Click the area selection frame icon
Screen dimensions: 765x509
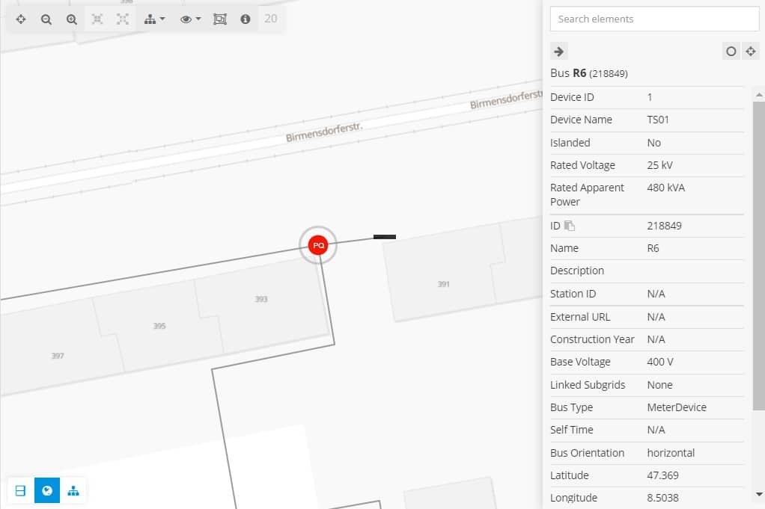pyautogui.click(x=219, y=19)
